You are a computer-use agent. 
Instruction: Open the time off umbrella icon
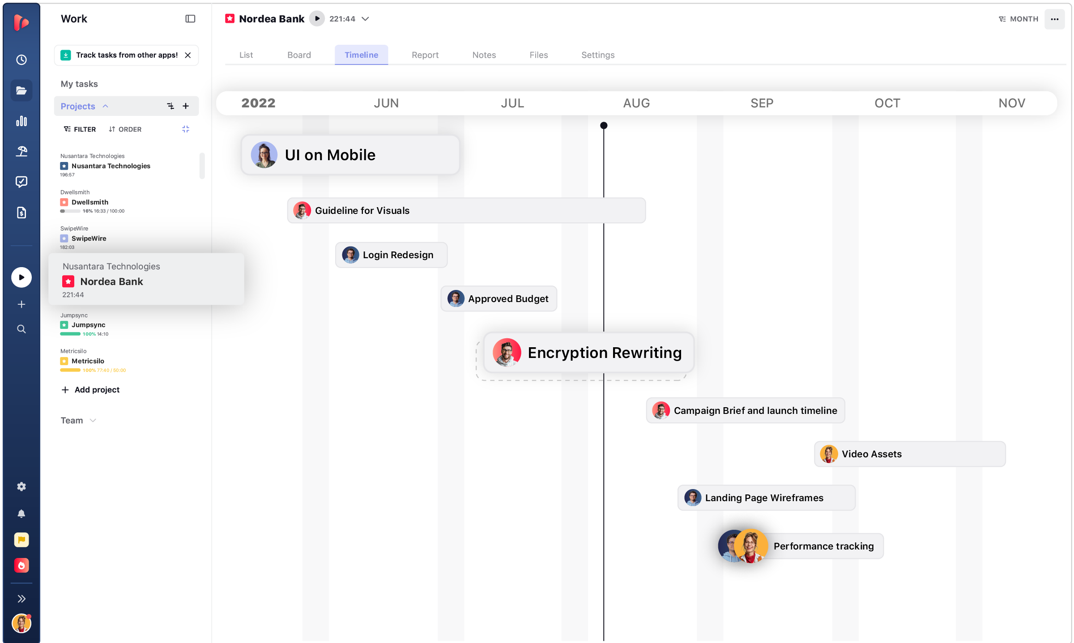[21, 151]
